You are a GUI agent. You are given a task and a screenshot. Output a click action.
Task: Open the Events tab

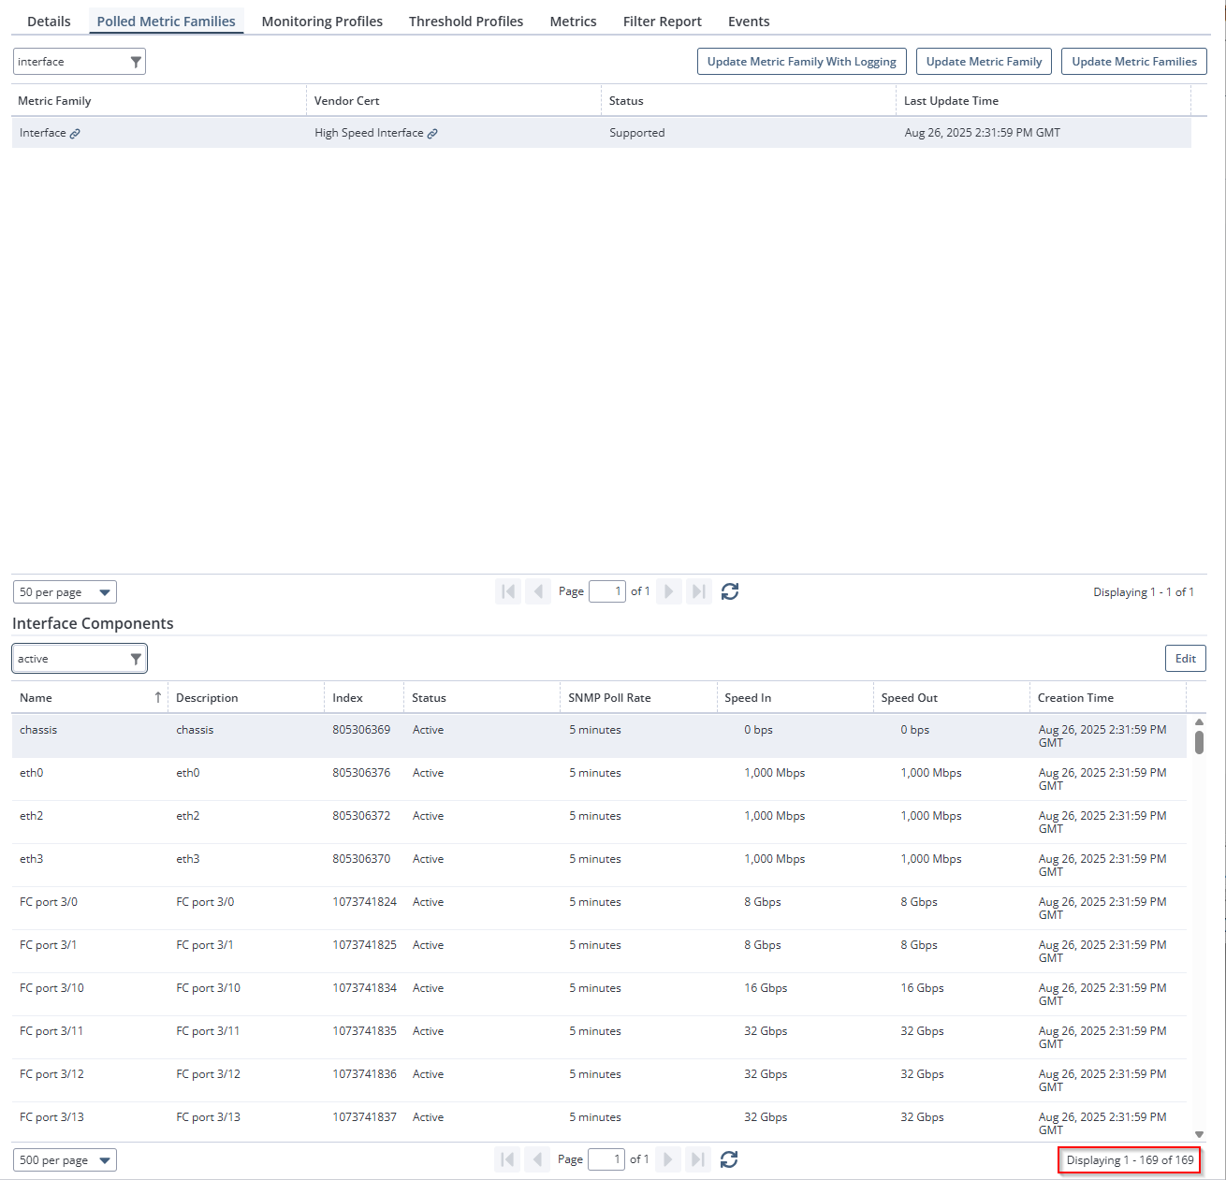[749, 22]
